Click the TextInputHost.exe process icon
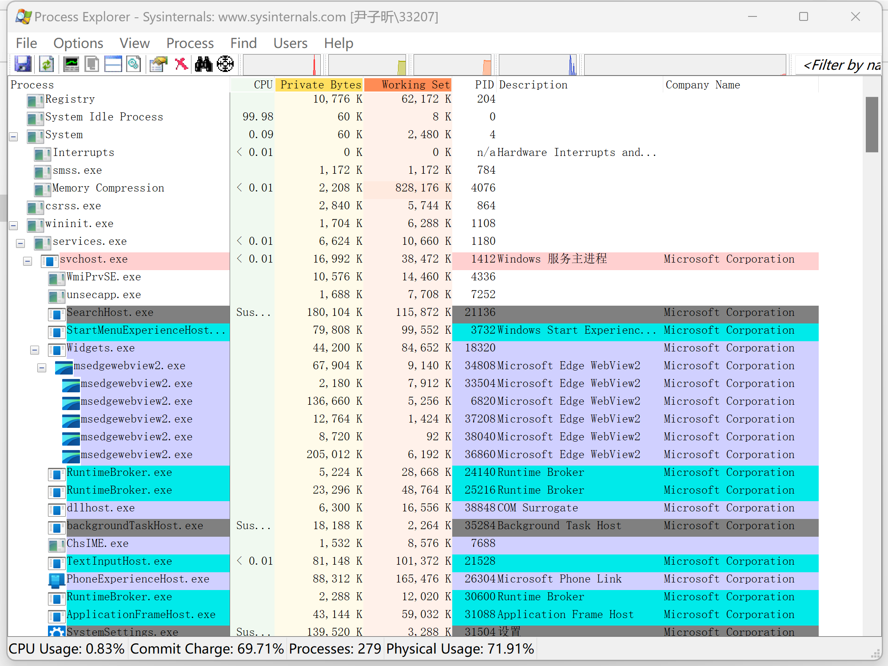Viewport: 888px width, 666px height. click(56, 563)
